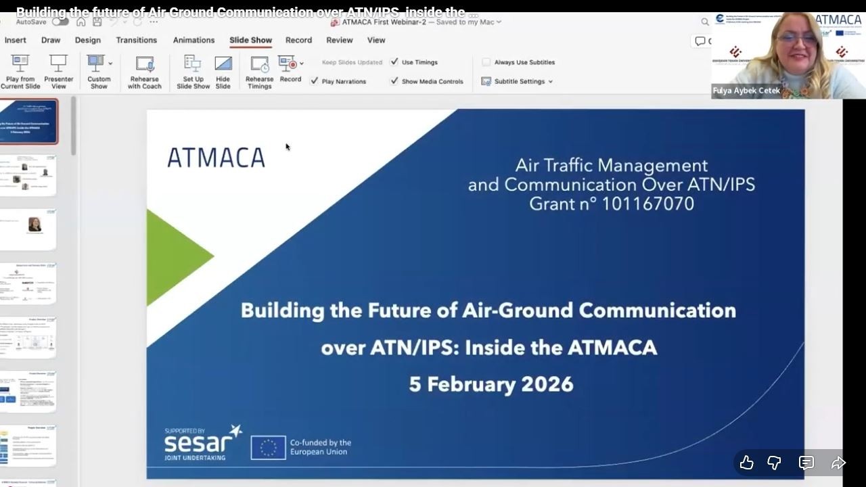Uncheck Play Narrations checkbox
Viewport: 866px width, 487px height.
tap(314, 80)
